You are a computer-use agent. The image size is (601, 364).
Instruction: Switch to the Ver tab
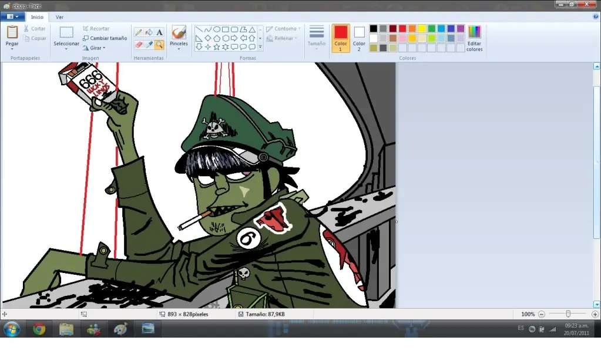59,17
